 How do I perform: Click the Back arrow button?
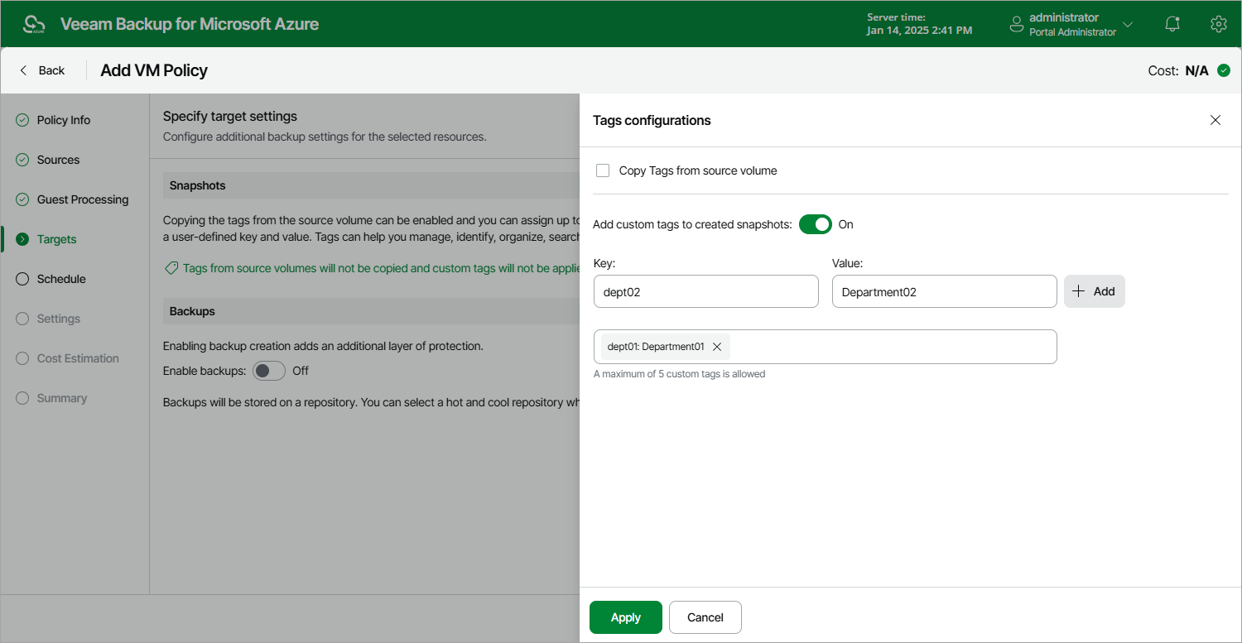point(42,70)
